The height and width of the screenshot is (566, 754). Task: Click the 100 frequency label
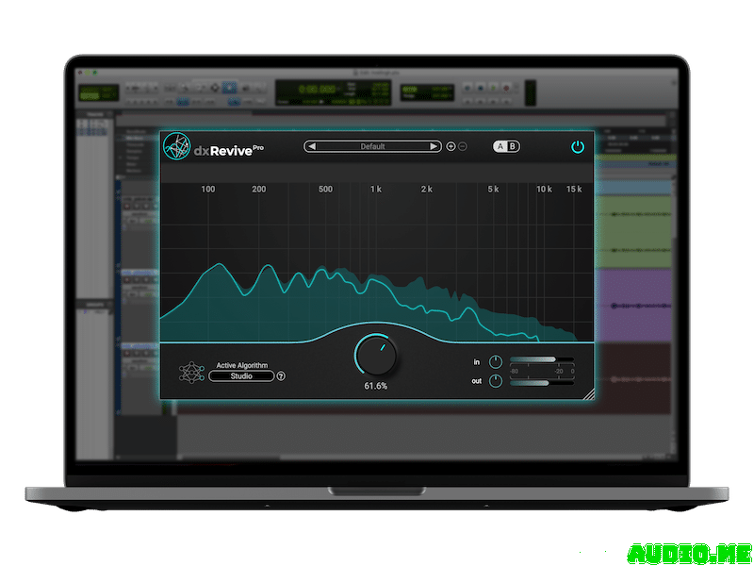[208, 190]
